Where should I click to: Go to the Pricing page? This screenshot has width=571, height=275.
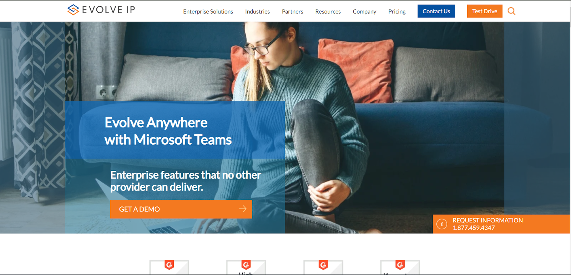pyautogui.click(x=397, y=11)
